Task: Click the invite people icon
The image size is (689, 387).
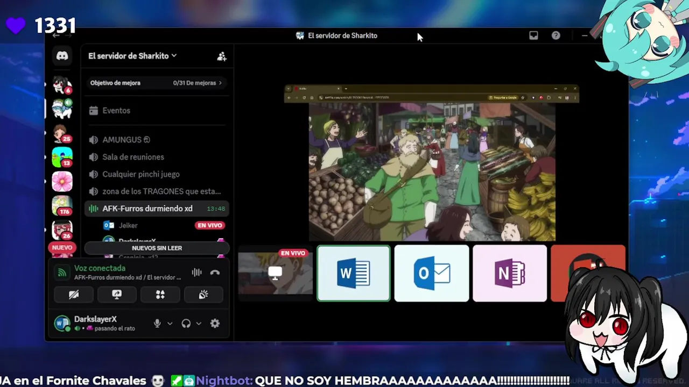Action: 222,56
